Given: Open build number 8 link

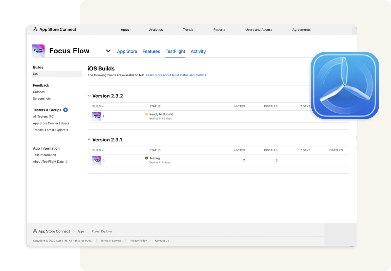Looking at the screenshot, I should (104, 160).
